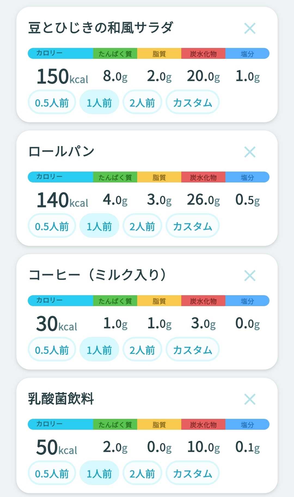Viewport: 294px width, 497px height.
Task: Set ロールパン to 0.5人前
Action: point(52,226)
